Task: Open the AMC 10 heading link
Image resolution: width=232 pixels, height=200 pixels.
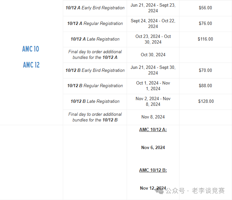Action: pyautogui.click(x=31, y=49)
